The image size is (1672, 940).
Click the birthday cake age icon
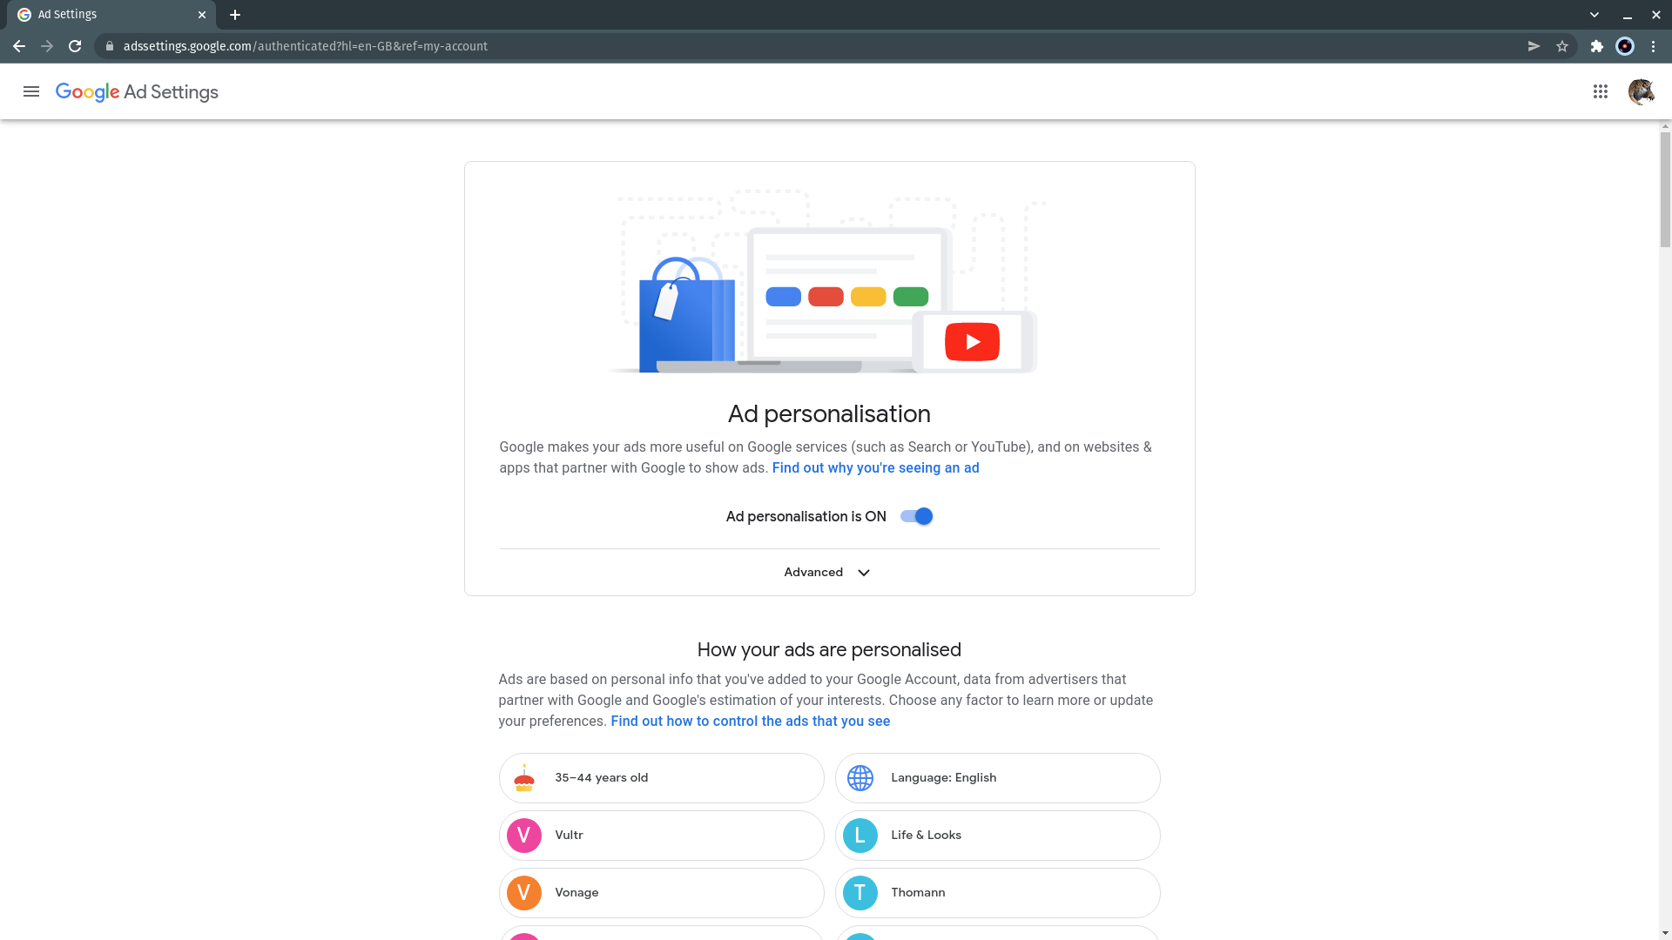pos(524,777)
